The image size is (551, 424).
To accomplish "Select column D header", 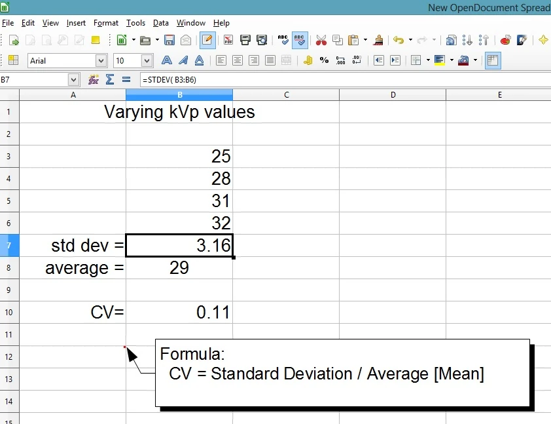I will (x=393, y=94).
